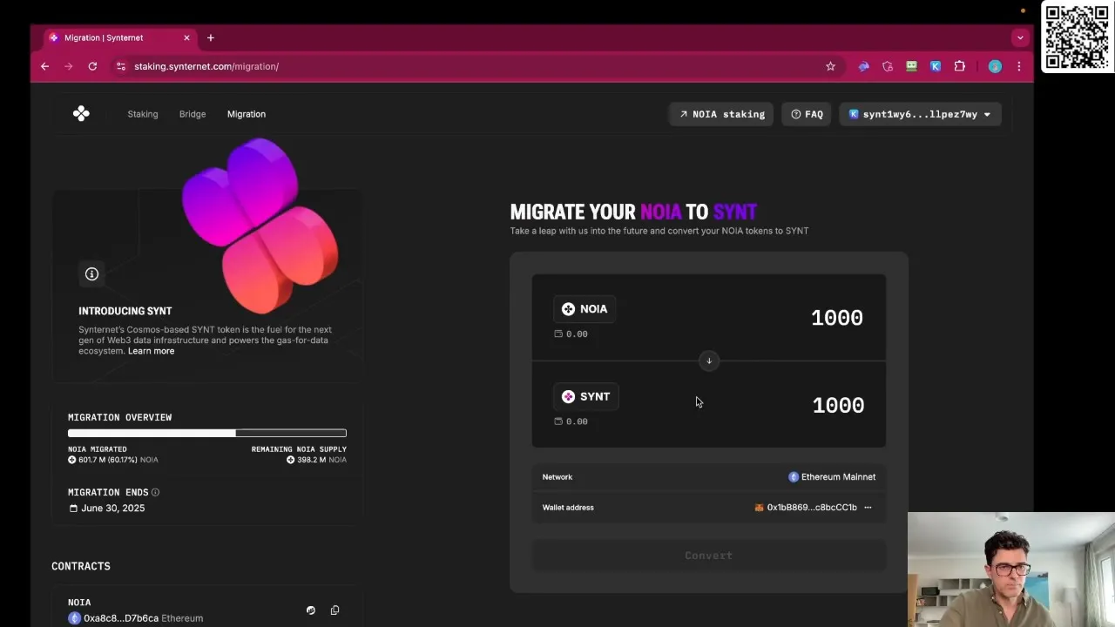Open NOIA staking external link
The image size is (1115, 627).
(x=721, y=114)
